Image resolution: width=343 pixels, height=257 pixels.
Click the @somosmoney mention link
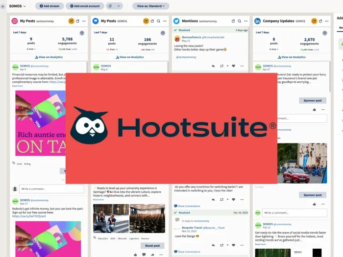[186, 57]
